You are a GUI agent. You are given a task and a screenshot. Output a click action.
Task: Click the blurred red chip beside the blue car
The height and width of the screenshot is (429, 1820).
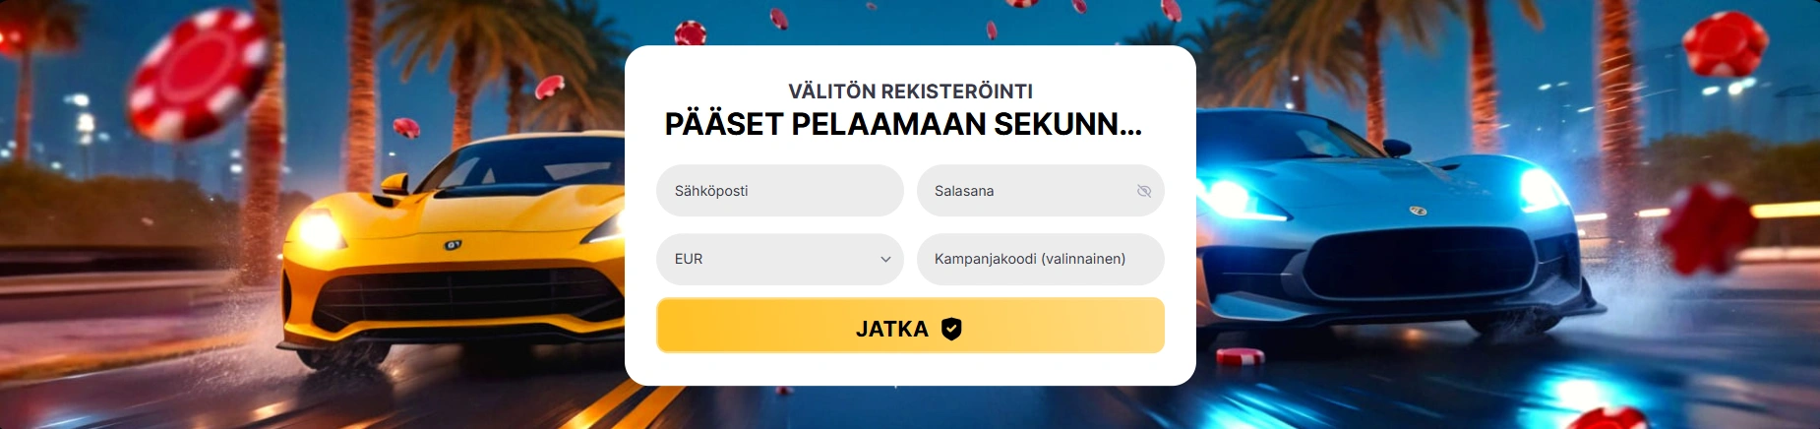[x=1707, y=228]
